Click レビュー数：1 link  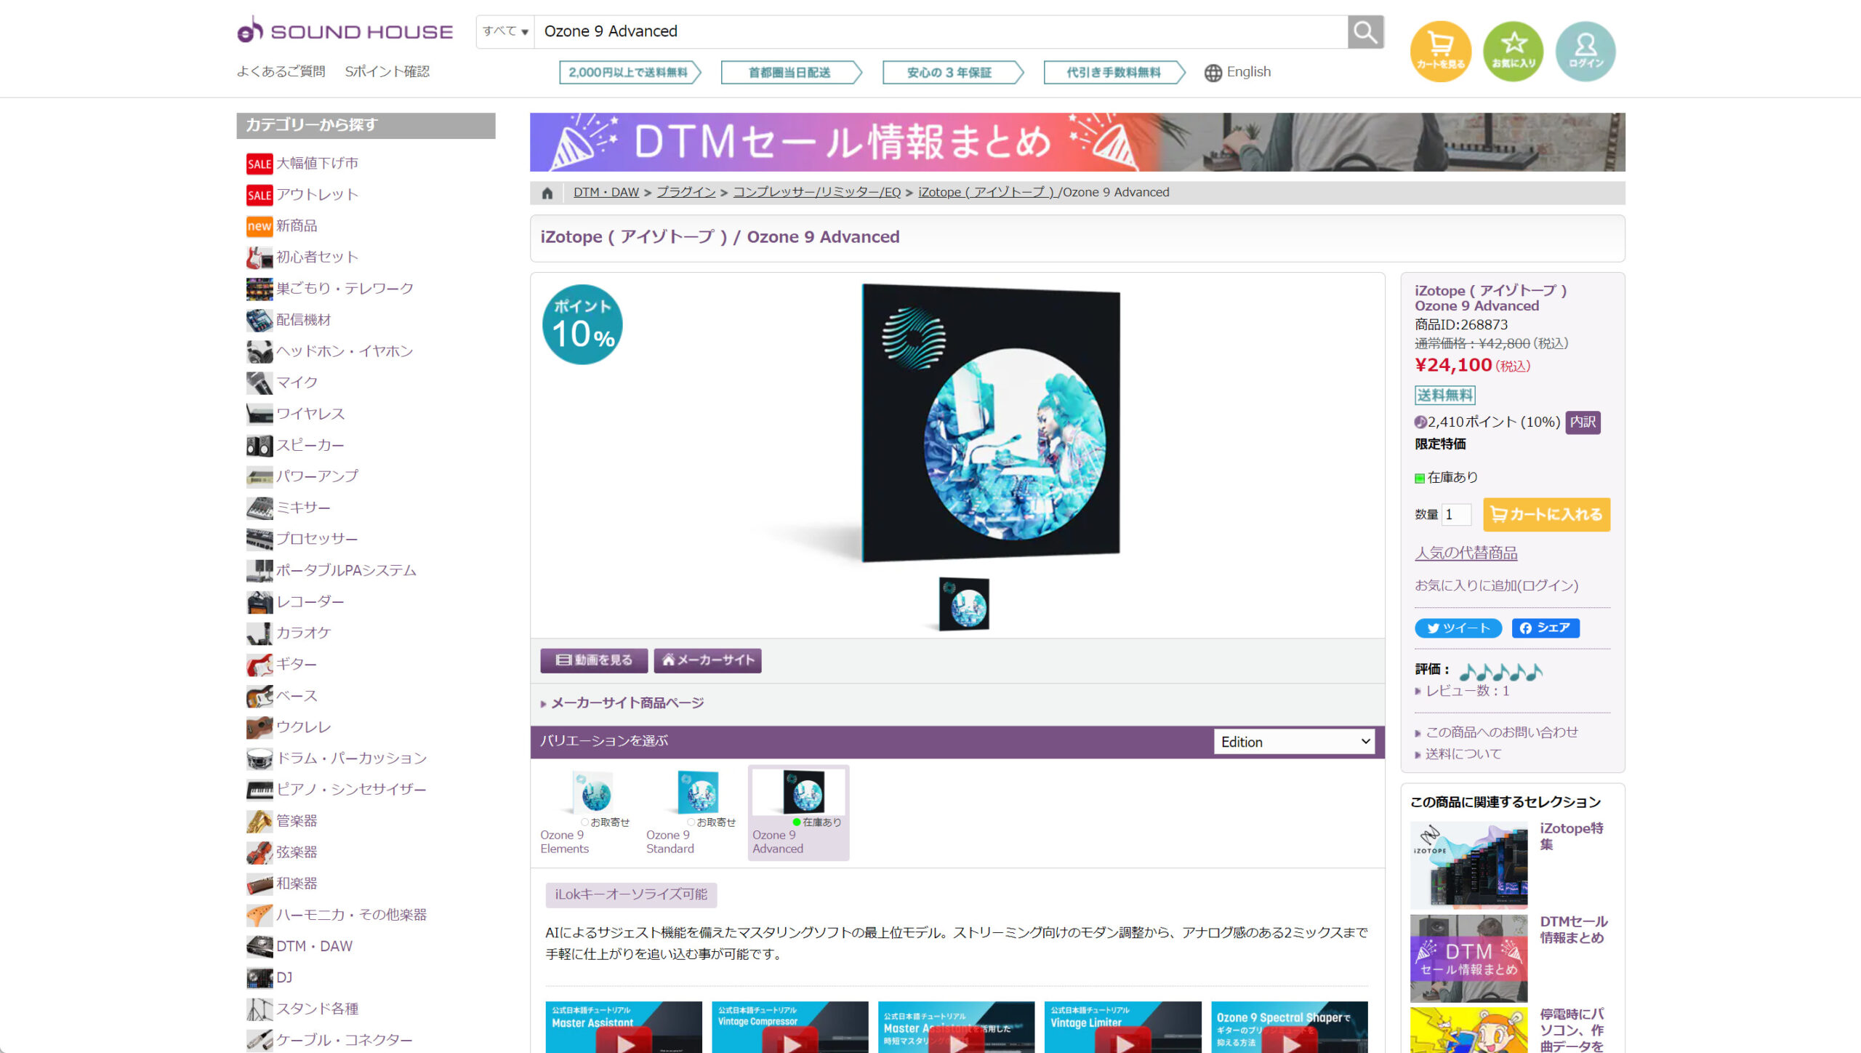[x=1468, y=691]
